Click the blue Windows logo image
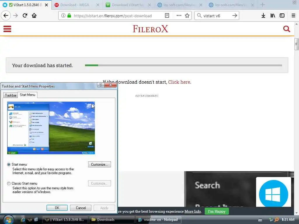Viewport: 299px width, 224px height. (273, 192)
